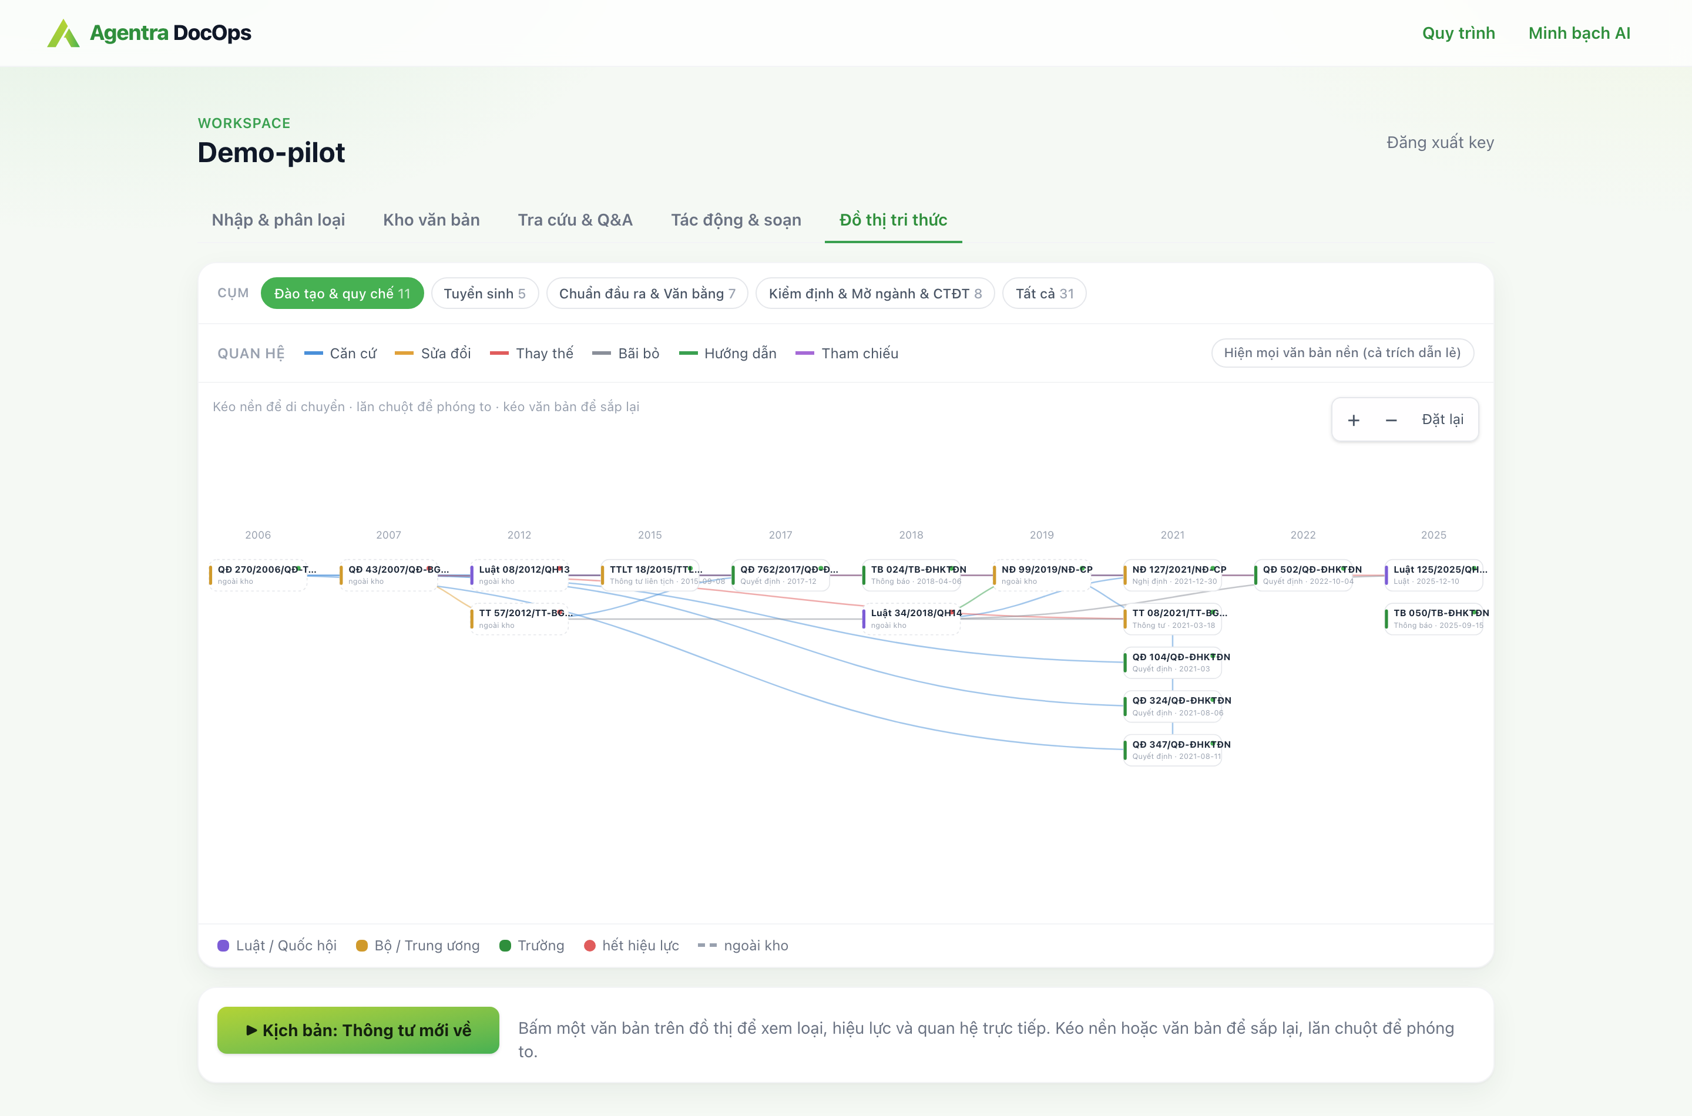Select the Đồ thị tri thức tab
Image resolution: width=1692 pixels, height=1116 pixels.
coord(894,220)
